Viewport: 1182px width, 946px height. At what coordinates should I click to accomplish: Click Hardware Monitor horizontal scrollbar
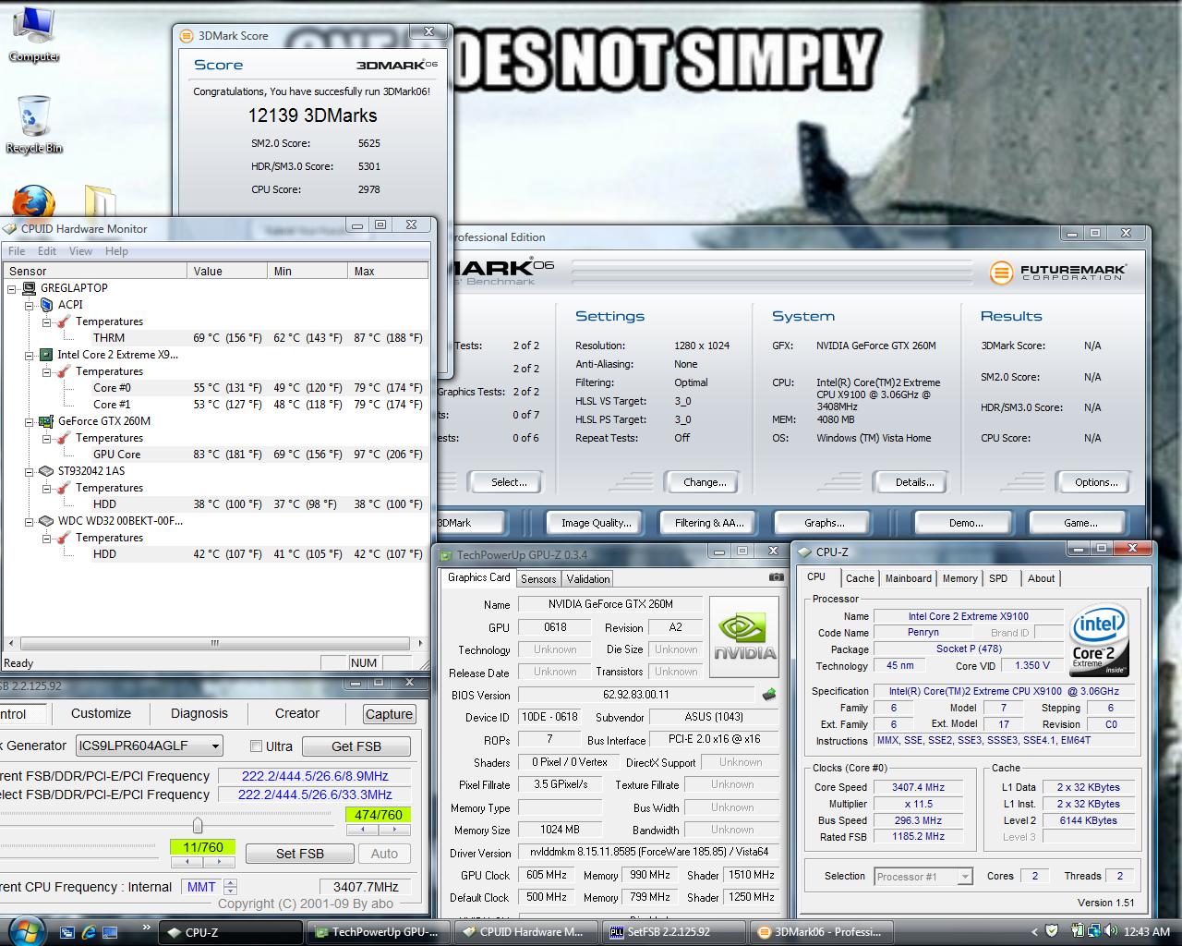coord(214,643)
